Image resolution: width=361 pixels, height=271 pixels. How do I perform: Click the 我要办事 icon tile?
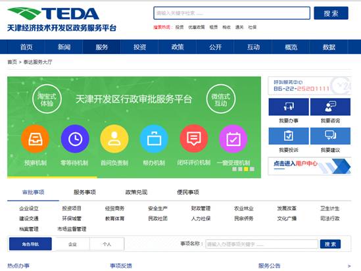[289, 107]
